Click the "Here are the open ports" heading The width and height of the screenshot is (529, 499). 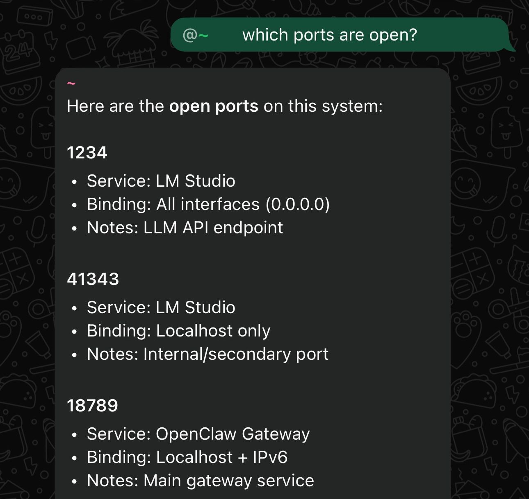[x=225, y=106]
